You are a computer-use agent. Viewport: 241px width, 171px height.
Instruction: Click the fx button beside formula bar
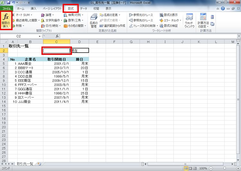click(57, 36)
